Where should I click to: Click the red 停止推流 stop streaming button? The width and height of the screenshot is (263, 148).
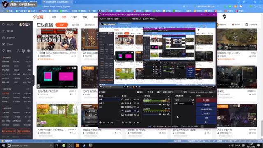[206, 100]
